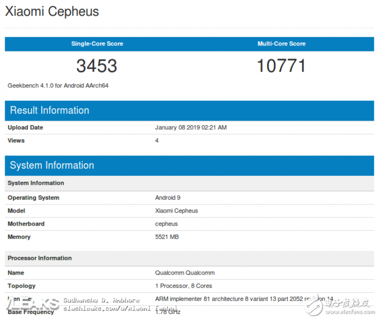
Task: Click the Topology label
Action: (22, 286)
